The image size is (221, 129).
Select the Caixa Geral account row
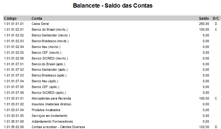[x=40, y=24]
